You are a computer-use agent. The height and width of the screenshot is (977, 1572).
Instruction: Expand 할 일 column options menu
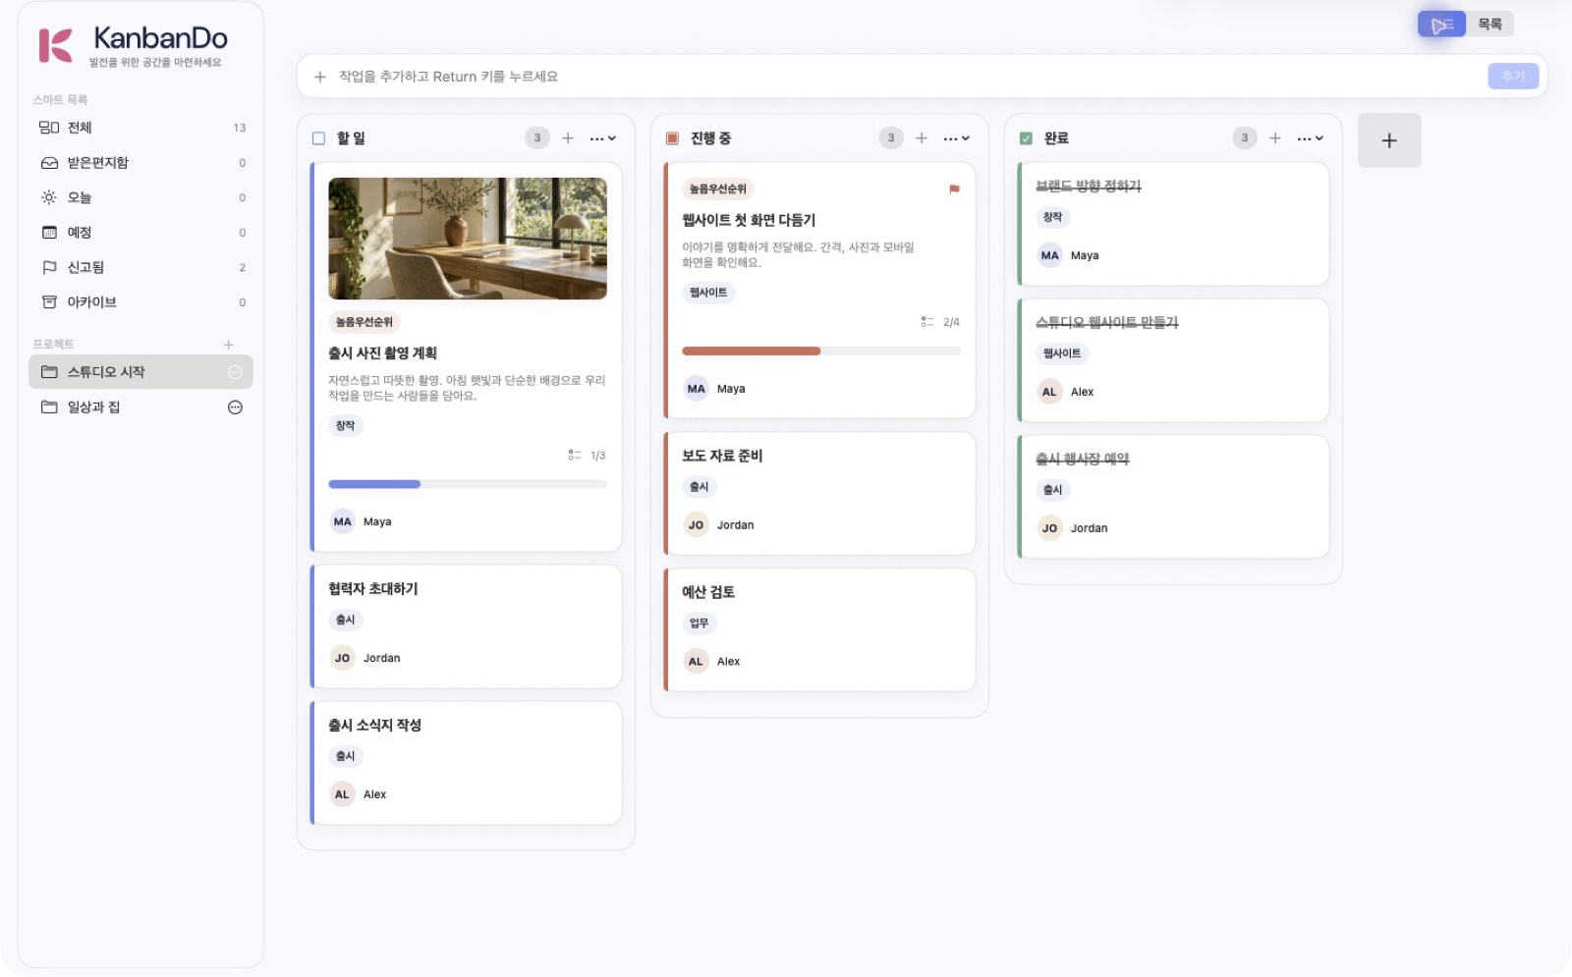click(x=603, y=138)
